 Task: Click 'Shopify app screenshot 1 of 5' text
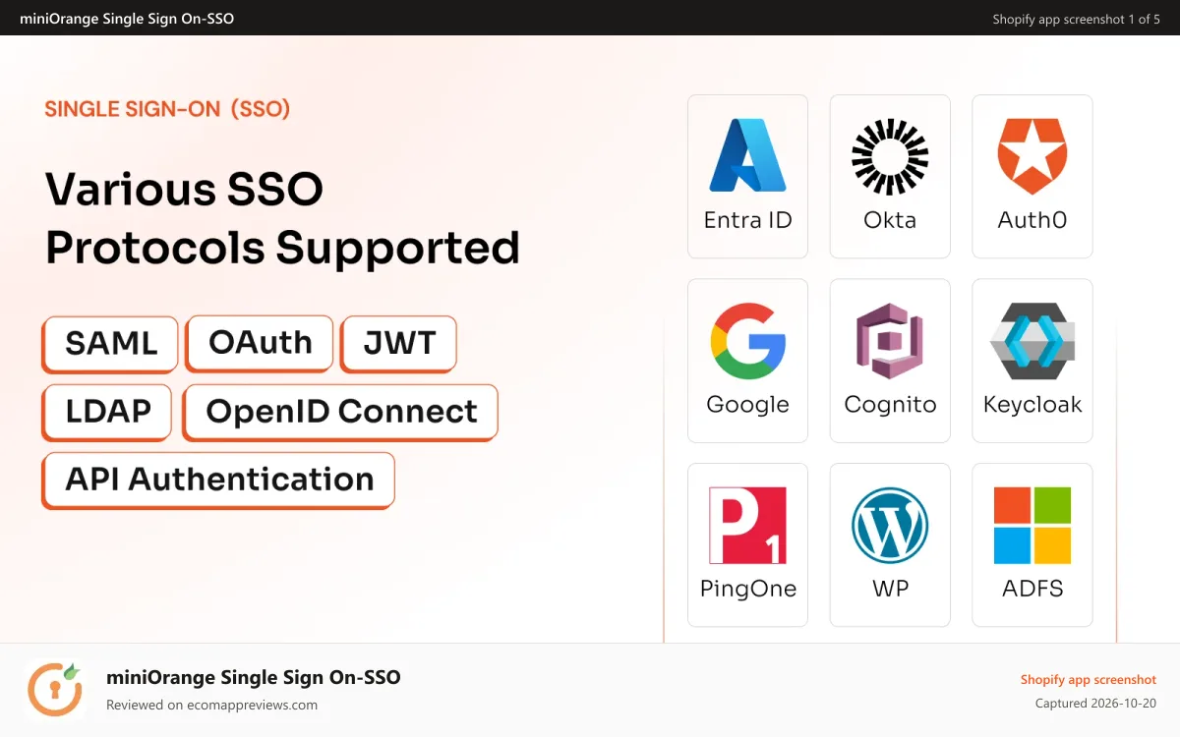[x=1076, y=20]
